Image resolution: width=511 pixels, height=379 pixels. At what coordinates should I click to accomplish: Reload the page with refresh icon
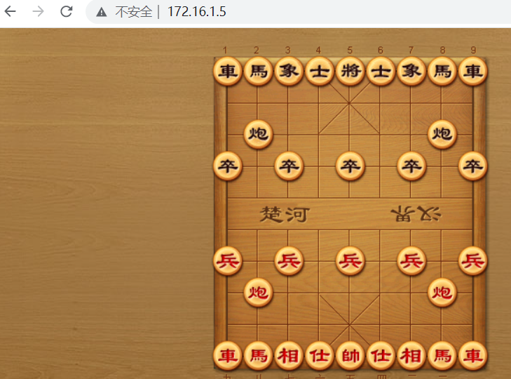67,12
